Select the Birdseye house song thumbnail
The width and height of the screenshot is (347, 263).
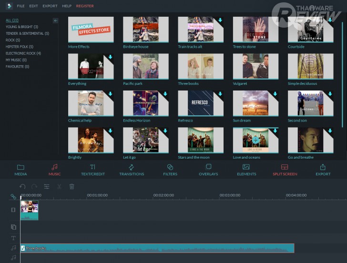[146, 29]
